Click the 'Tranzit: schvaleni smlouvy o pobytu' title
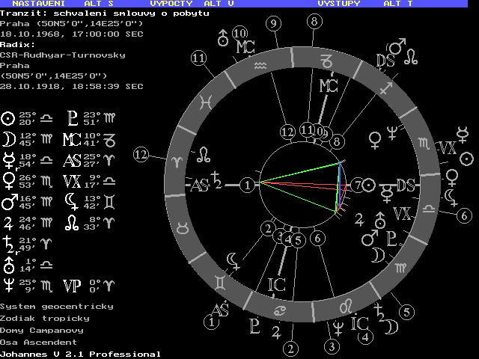479x359 pixels. click(x=103, y=14)
